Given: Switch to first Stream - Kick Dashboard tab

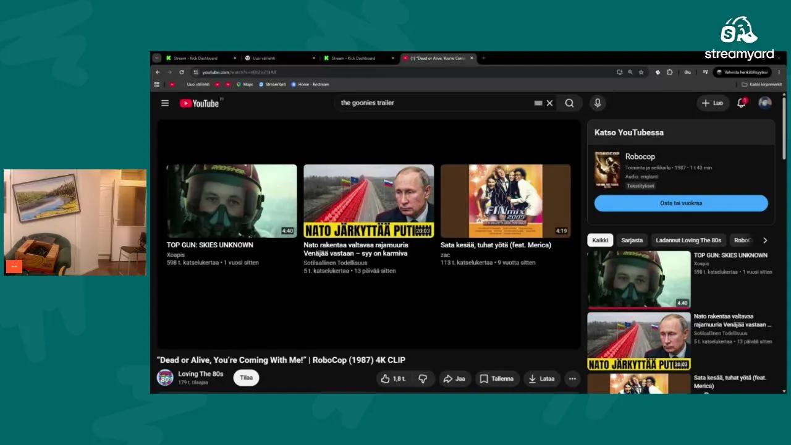Looking at the screenshot, I should (x=201, y=58).
